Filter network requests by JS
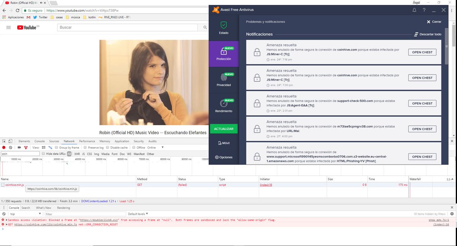Image resolution: width=457 pixels, height=246 pixels. (x=83, y=154)
